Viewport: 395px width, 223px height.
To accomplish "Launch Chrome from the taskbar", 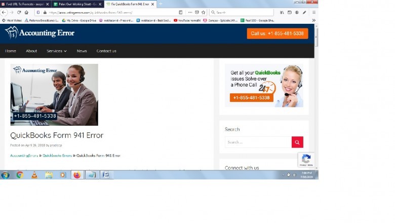I will pos(20,175).
